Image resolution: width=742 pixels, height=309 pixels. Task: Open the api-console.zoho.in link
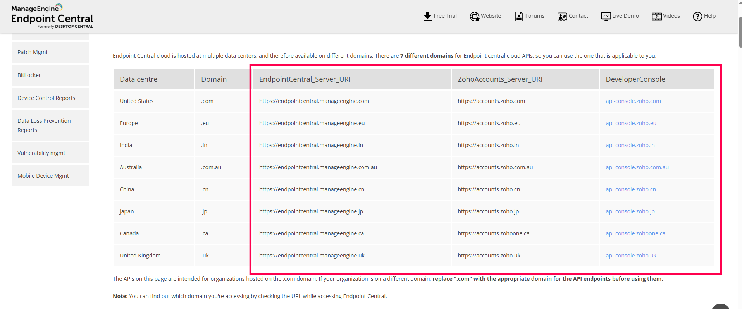coord(630,145)
